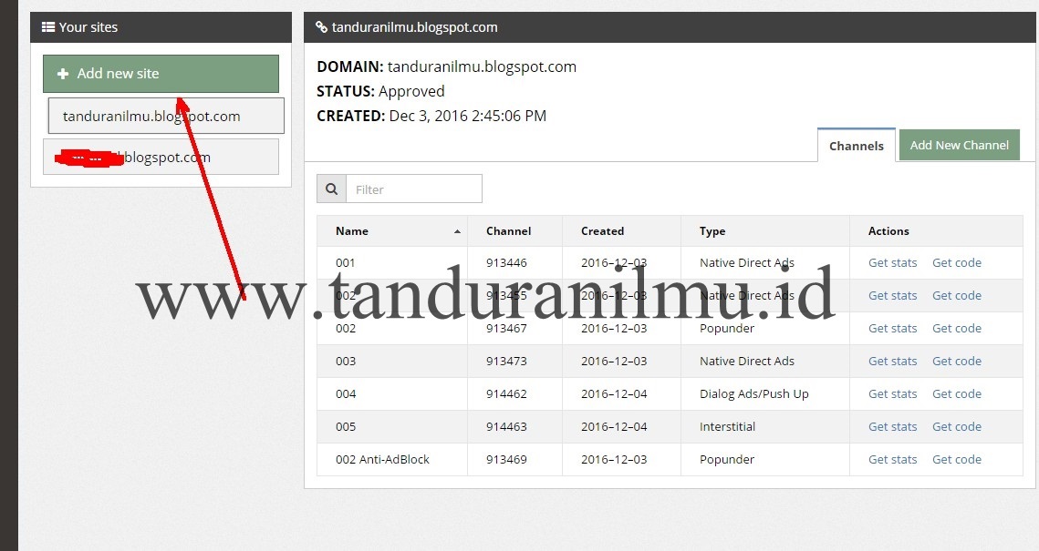The width and height of the screenshot is (1039, 551).
Task: Select tanduranilmu.blogspot.com from Your sites list
Action: pos(165,116)
